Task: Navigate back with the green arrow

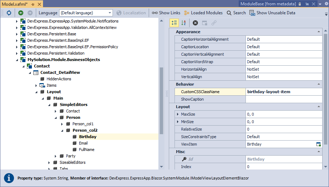Action: tap(21, 13)
